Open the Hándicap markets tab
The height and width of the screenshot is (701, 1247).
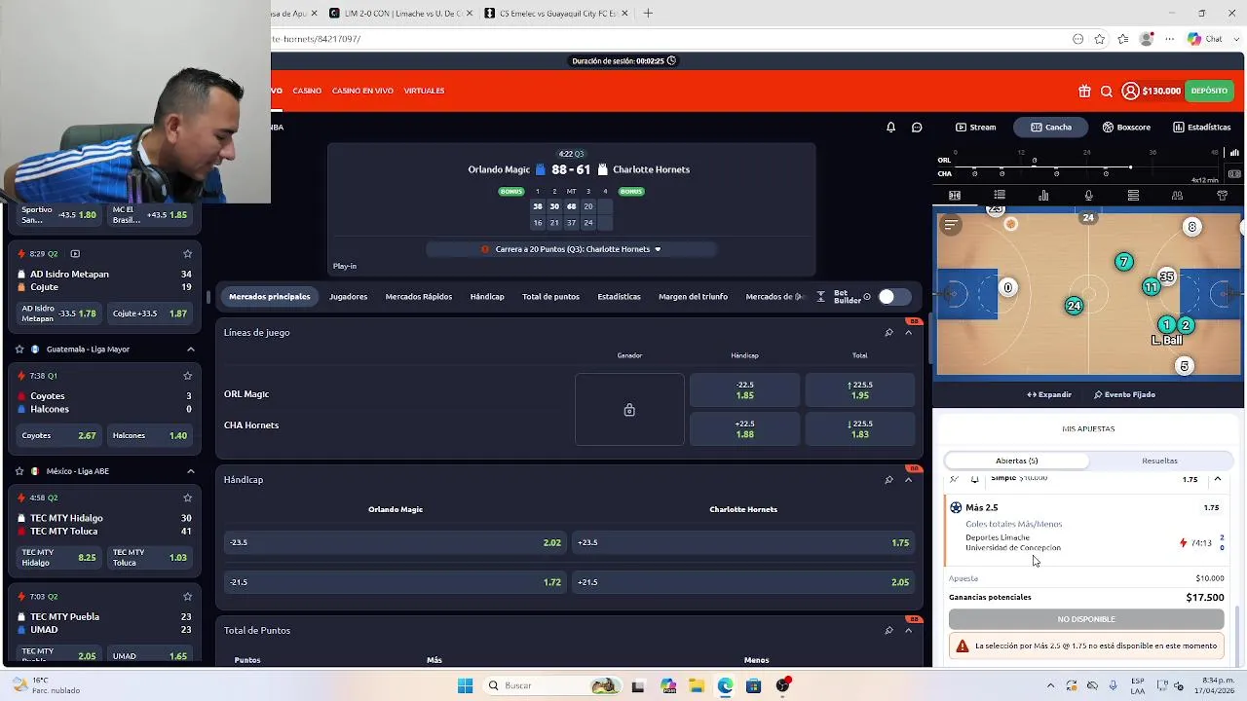pyautogui.click(x=487, y=297)
